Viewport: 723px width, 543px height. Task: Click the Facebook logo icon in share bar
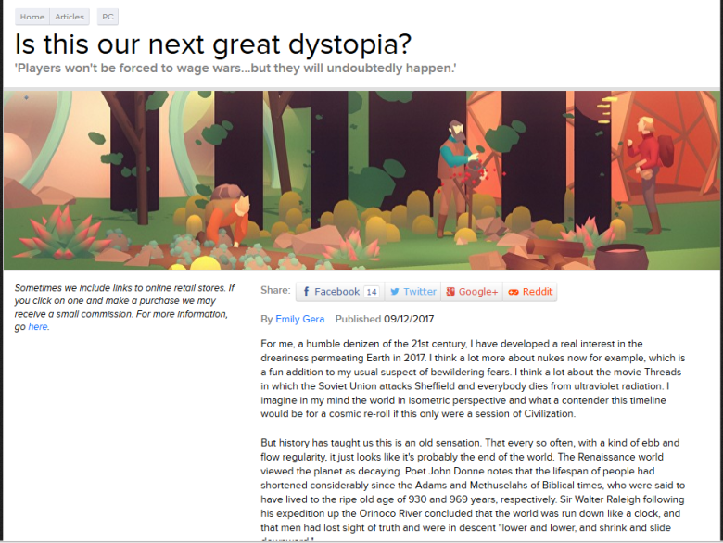[x=306, y=292]
